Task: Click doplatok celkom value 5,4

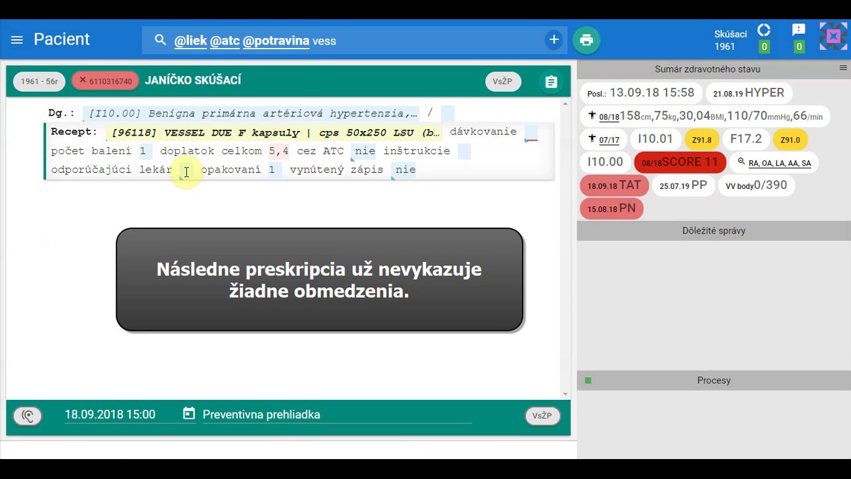Action: click(279, 151)
